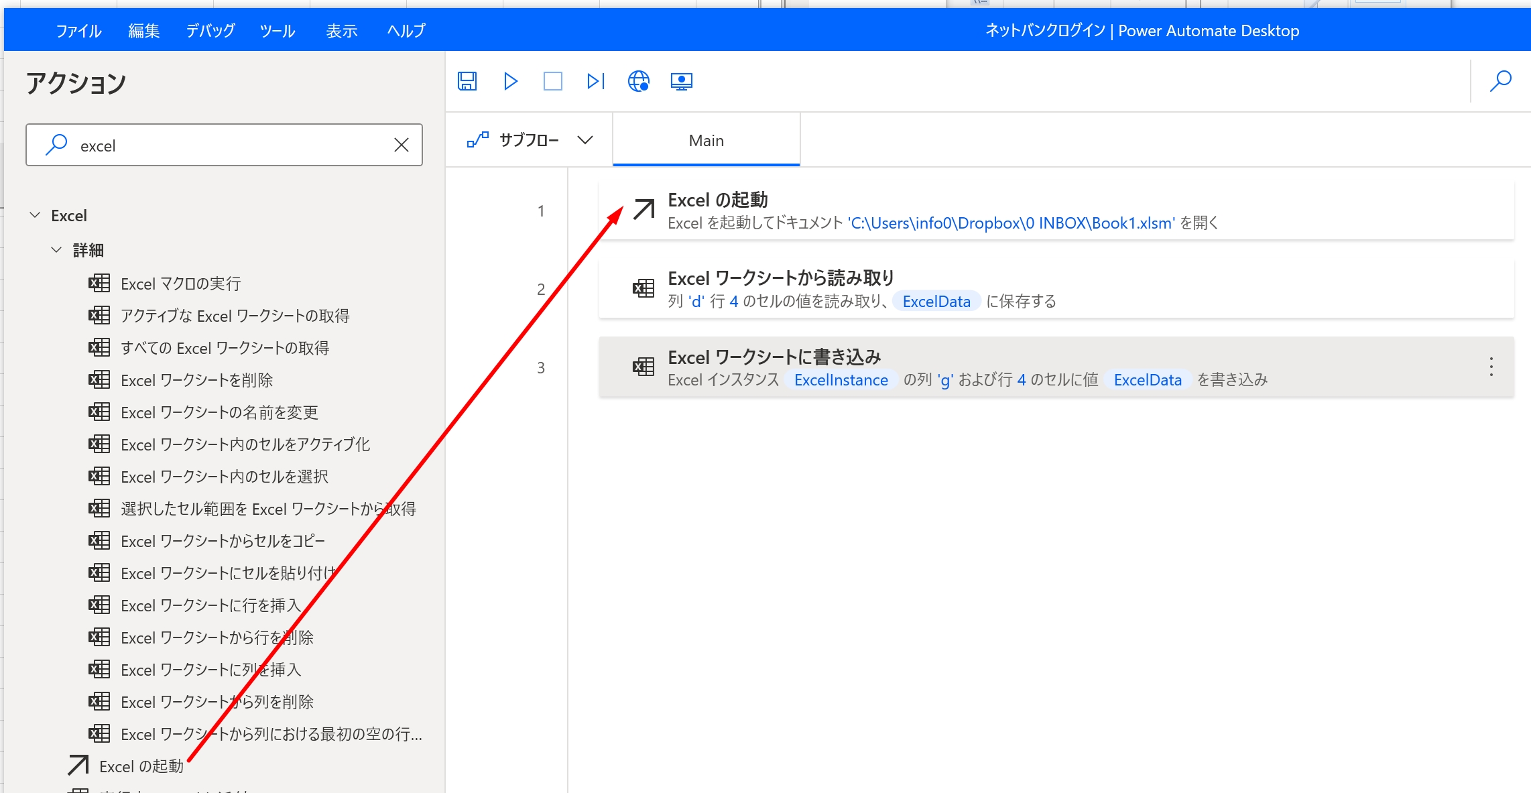Select 選択したセル範囲を Excel ワークシートから取得 action

[268, 509]
